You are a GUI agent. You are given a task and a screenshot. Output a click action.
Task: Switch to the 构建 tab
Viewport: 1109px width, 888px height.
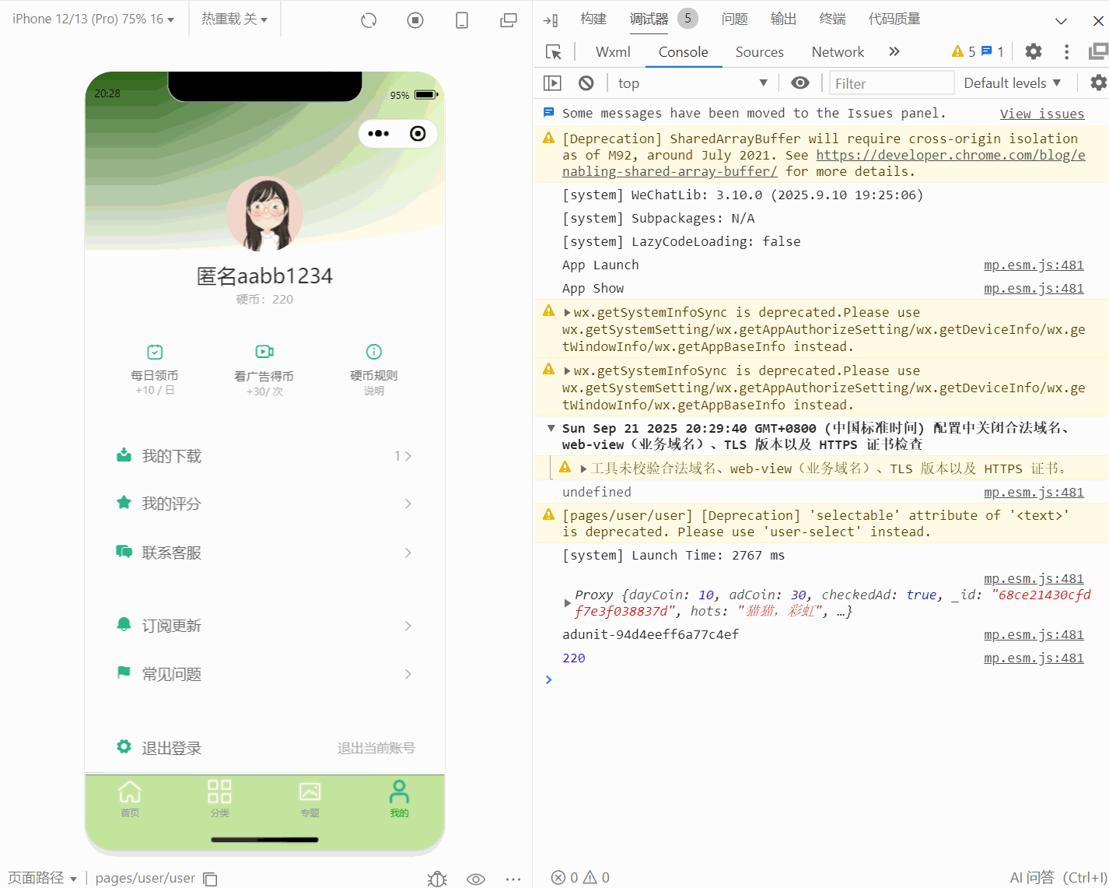593,19
